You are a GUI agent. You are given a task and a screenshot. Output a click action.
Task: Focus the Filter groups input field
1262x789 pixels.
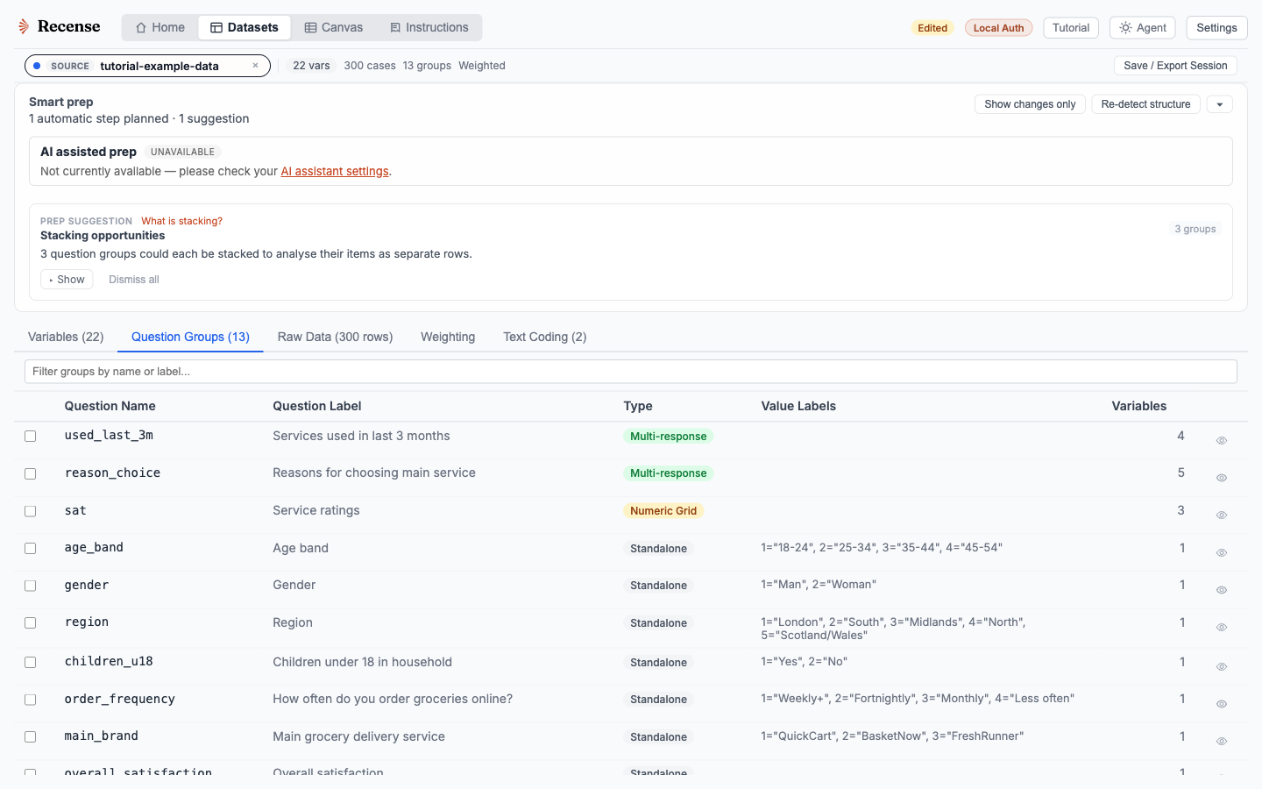click(x=631, y=372)
